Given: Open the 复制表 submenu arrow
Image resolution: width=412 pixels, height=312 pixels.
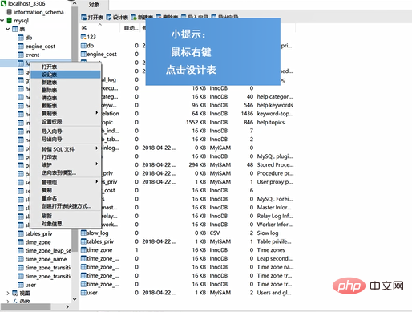Looking at the screenshot, I should (97, 113).
